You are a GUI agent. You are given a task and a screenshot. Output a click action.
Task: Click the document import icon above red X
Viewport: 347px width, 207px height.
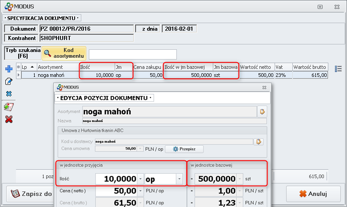click(x=8, y=107)
